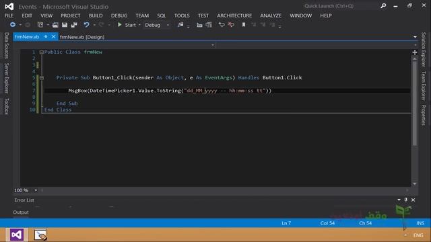This screenshot has height=242, width=431.
Task: Select the frmNew.vb code tab
Action: click(27, 36)
